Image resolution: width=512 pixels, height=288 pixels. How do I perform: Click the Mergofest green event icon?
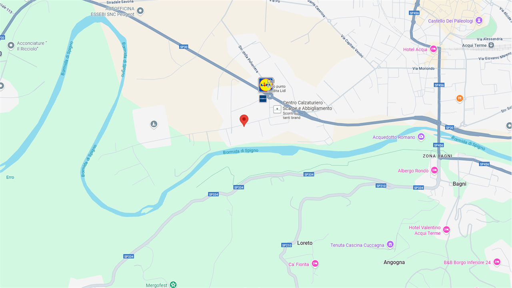173,284
